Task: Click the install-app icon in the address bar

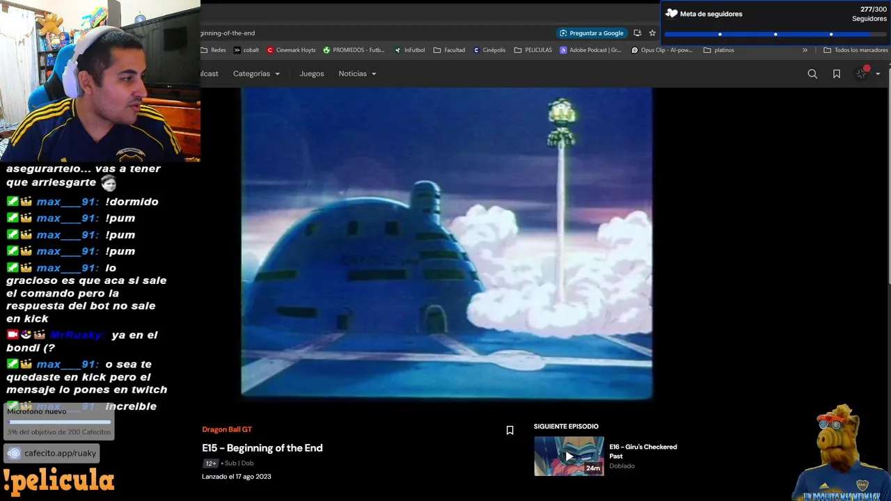Action: [x=637, y=33]
